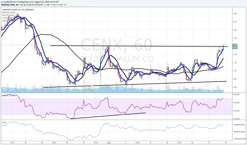Click the high value 'H:7.64'
This screenshot has width=247, height=145.
tap(50, 5)
